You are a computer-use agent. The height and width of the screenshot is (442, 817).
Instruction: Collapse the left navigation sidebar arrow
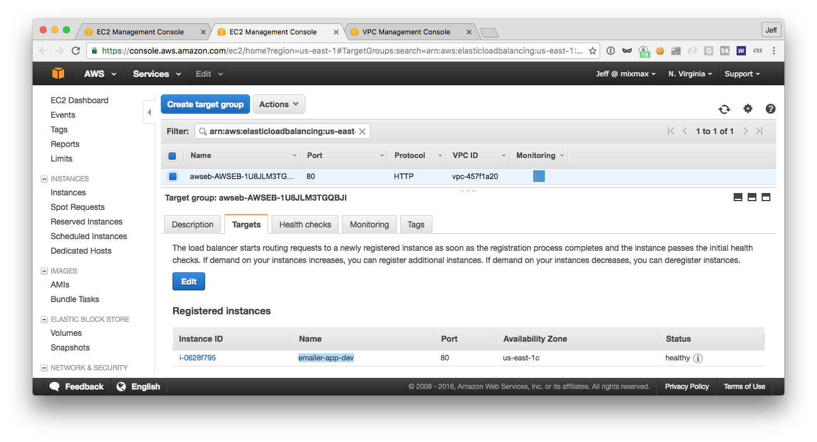[149, 112]
